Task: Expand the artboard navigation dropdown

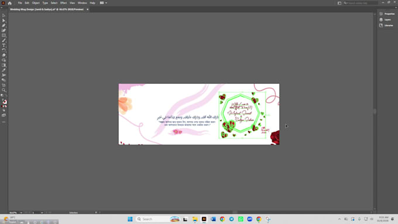Action: point(42,212)
